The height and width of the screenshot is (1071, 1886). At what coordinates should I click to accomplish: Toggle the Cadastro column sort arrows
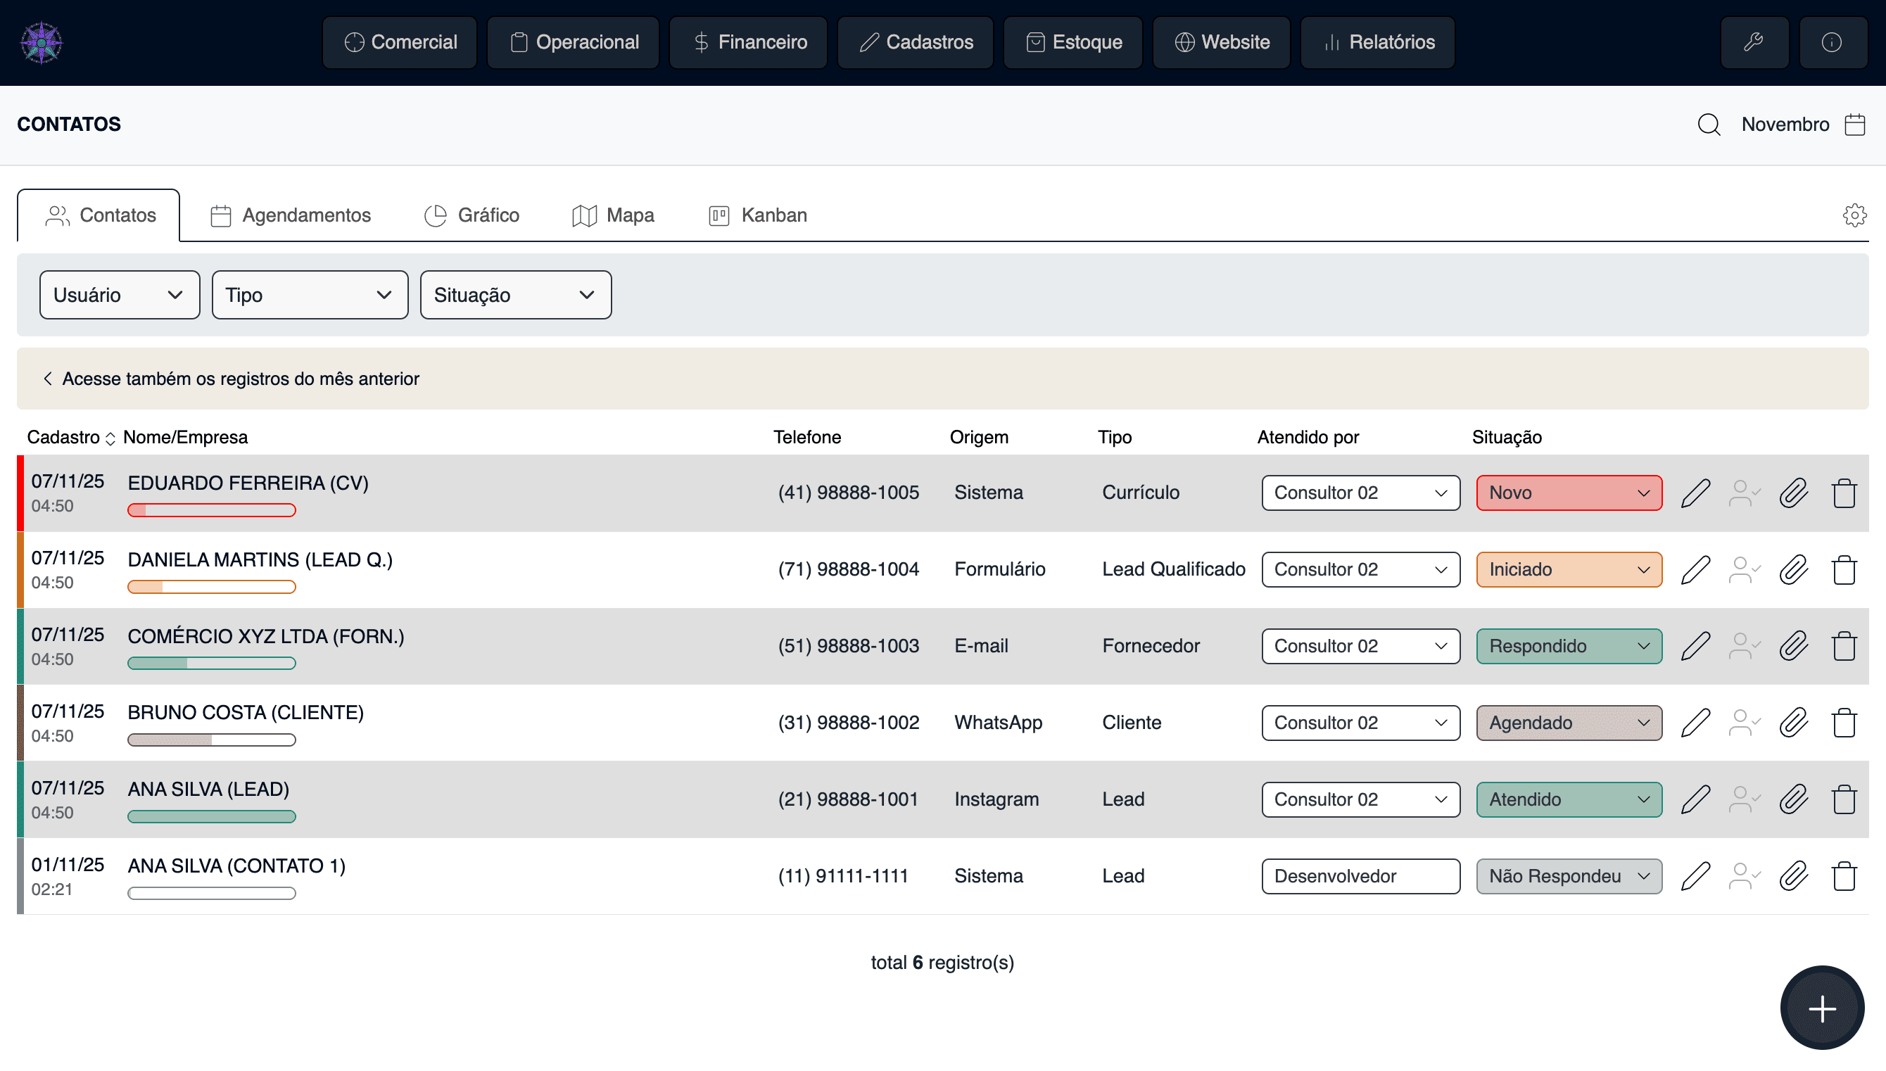click(111, 438)
